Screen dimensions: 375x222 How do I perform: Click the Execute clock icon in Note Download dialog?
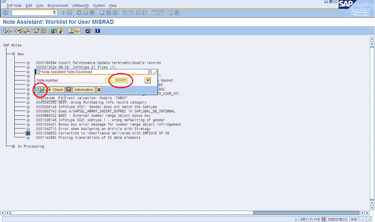[40, 89]
